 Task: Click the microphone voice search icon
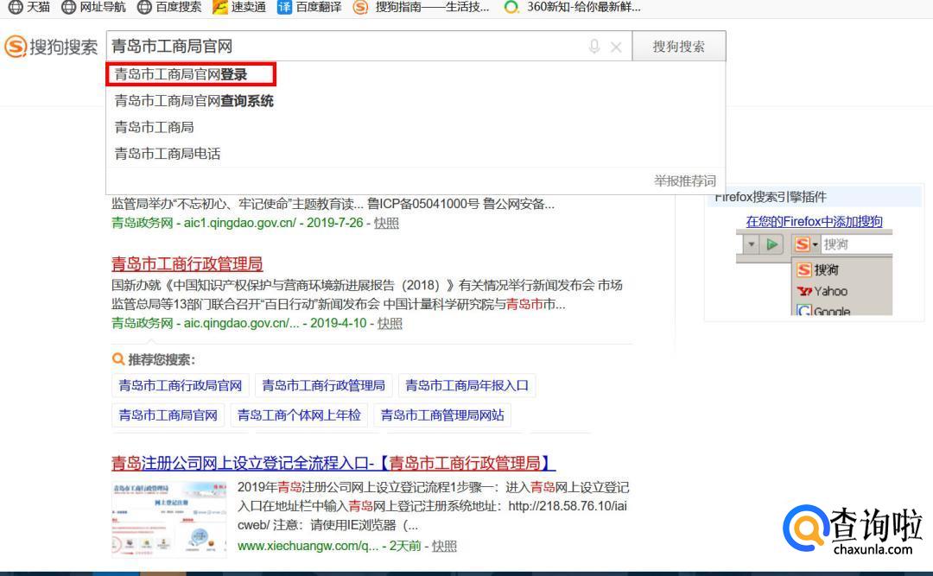[593, 47]
